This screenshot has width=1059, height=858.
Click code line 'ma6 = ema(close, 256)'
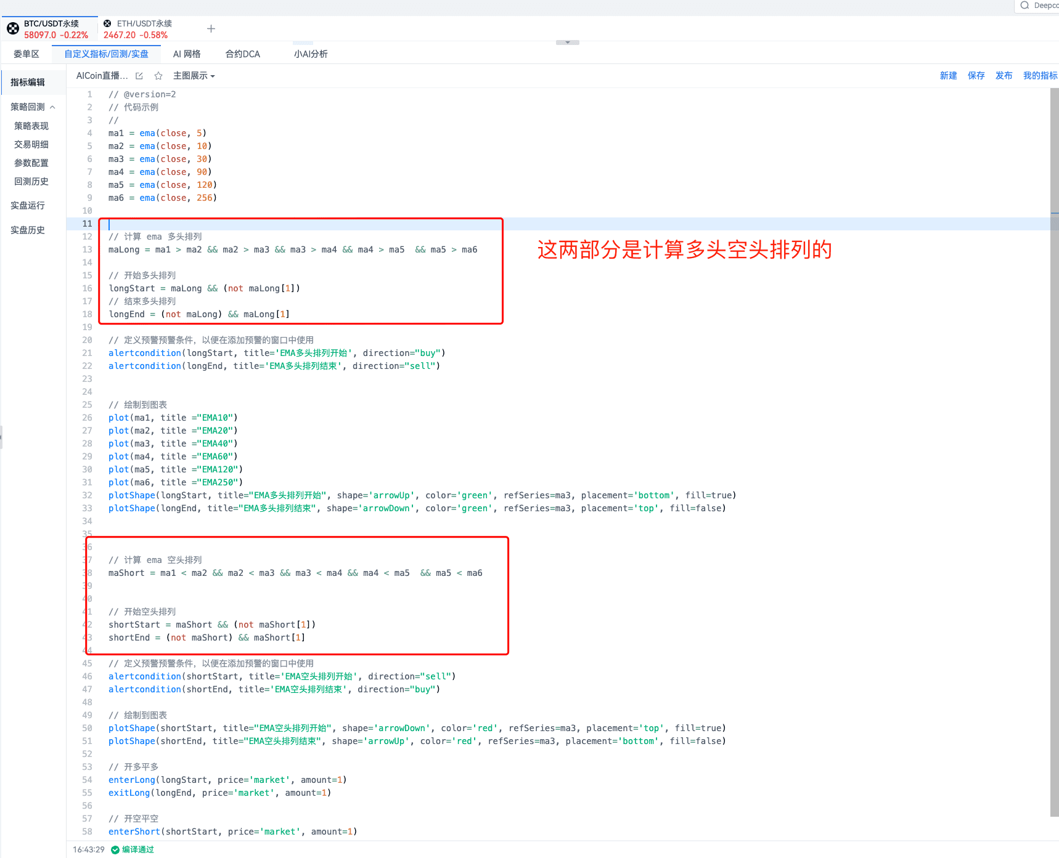tap(163, 198)
